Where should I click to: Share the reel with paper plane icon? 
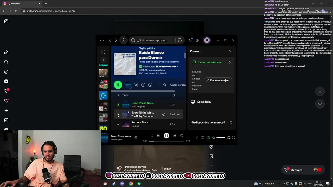[x=211, y=147]
